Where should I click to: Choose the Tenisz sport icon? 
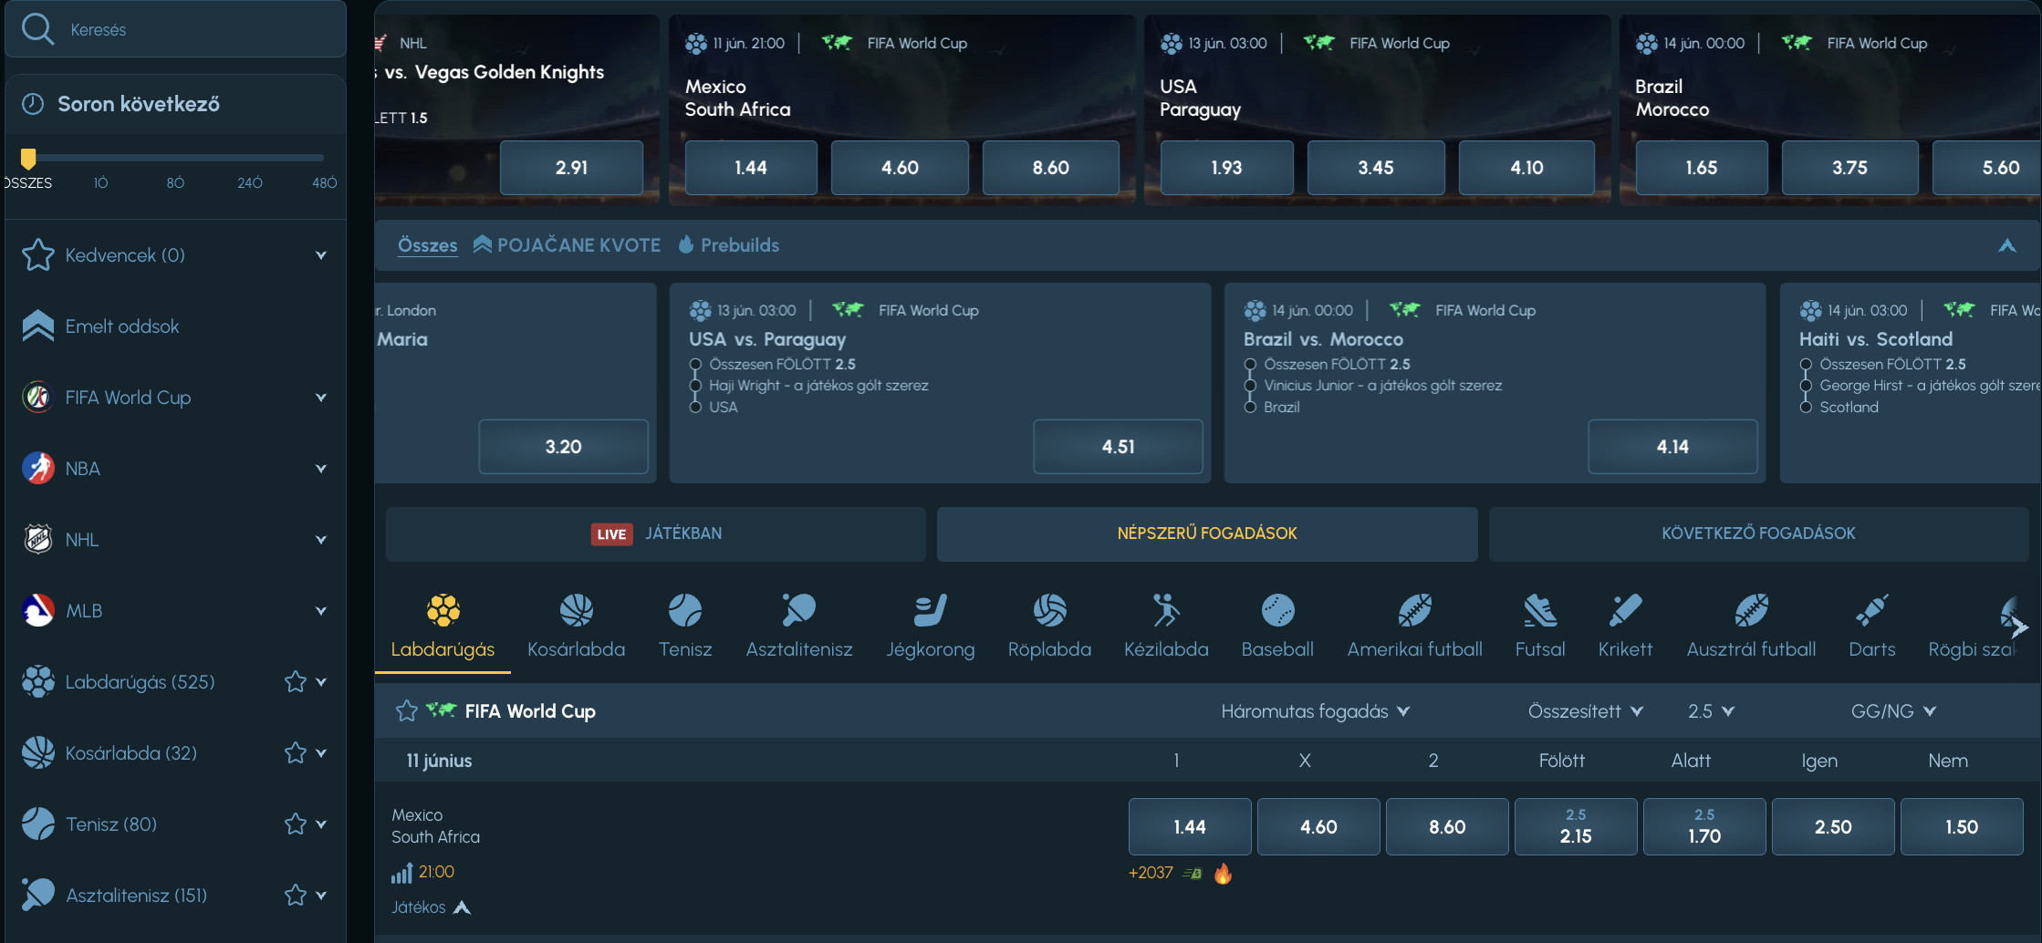point(685,610)
